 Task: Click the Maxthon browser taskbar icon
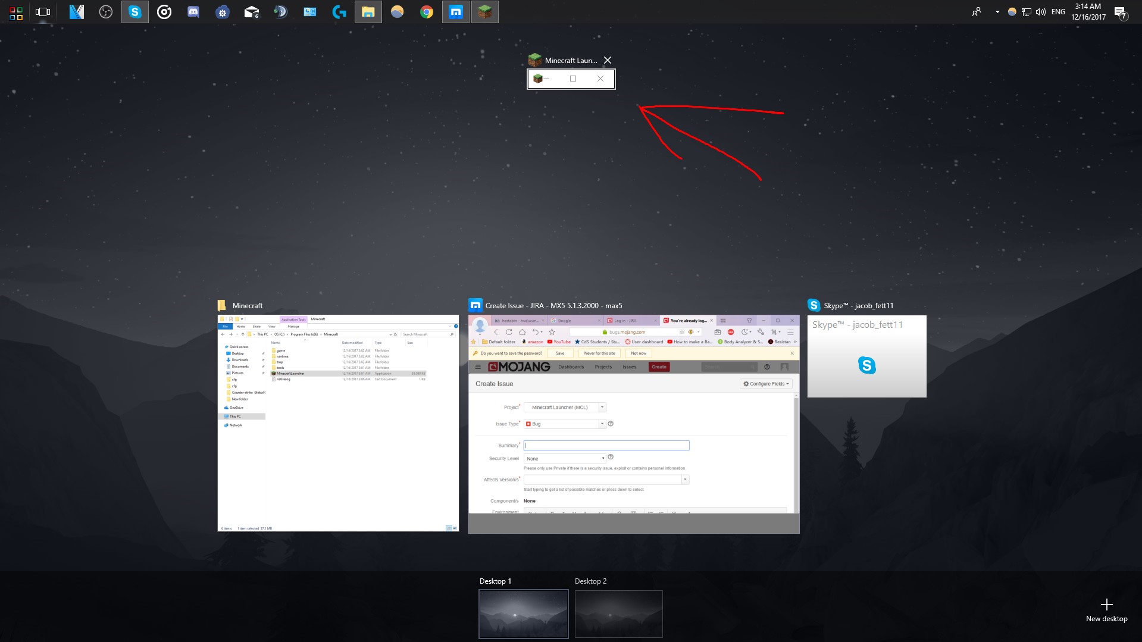click(x=455, y=12)
